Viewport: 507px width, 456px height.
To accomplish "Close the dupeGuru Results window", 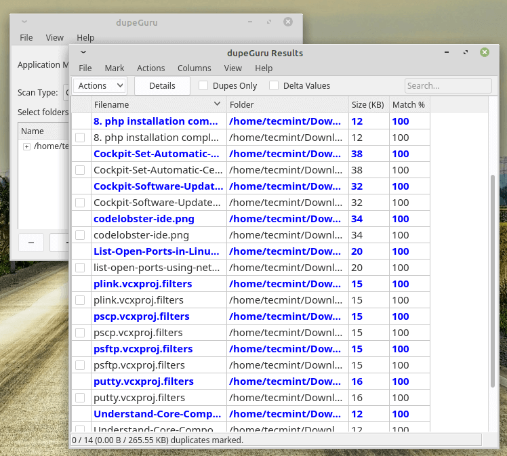I will 485,52.
